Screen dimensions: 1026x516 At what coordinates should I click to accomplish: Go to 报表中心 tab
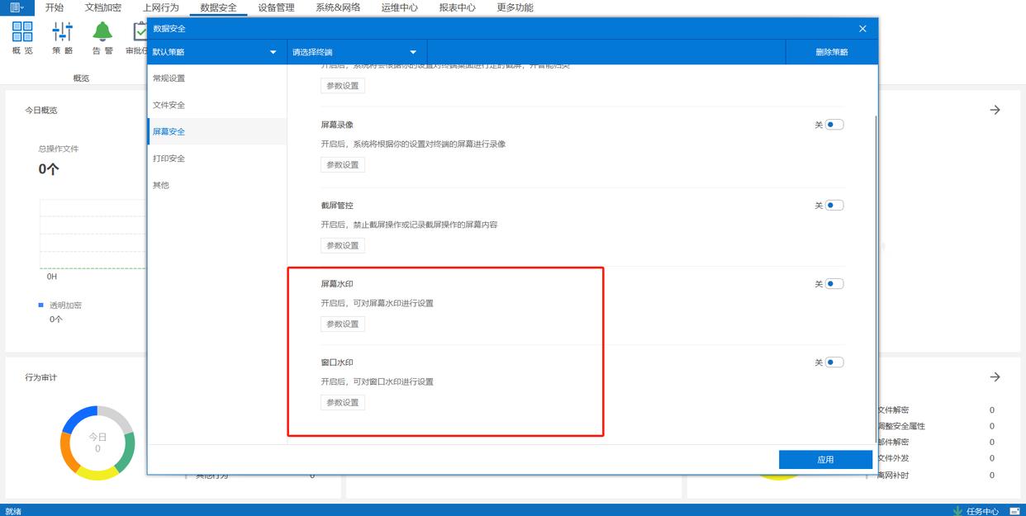pos(458,7)
